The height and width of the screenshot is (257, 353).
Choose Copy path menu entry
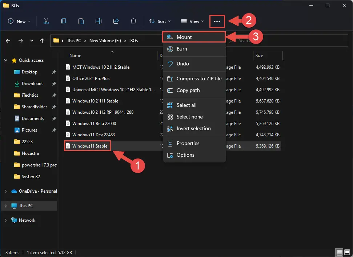tap(194, 90)
